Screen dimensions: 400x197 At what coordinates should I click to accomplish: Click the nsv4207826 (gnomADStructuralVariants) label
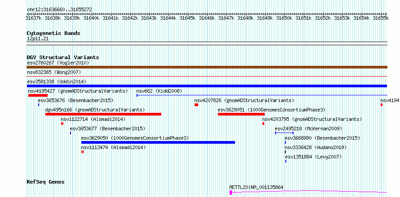click(x=244, y=100)
